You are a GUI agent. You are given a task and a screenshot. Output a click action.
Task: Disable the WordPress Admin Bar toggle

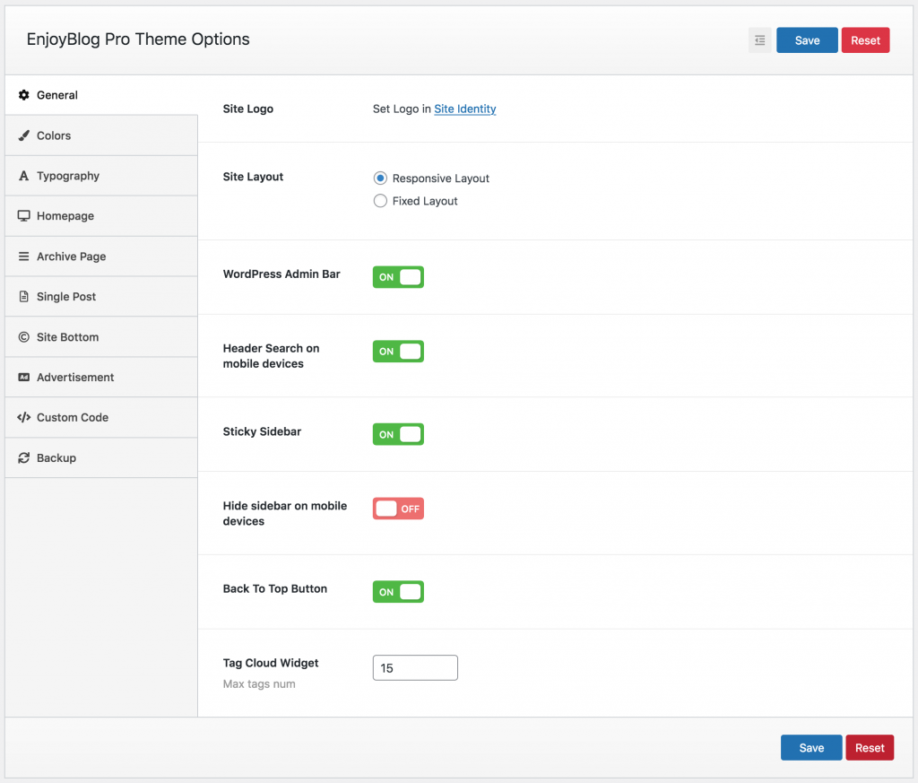tap(397, 276)
